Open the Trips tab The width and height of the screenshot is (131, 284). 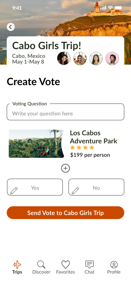tap(17, 267)
